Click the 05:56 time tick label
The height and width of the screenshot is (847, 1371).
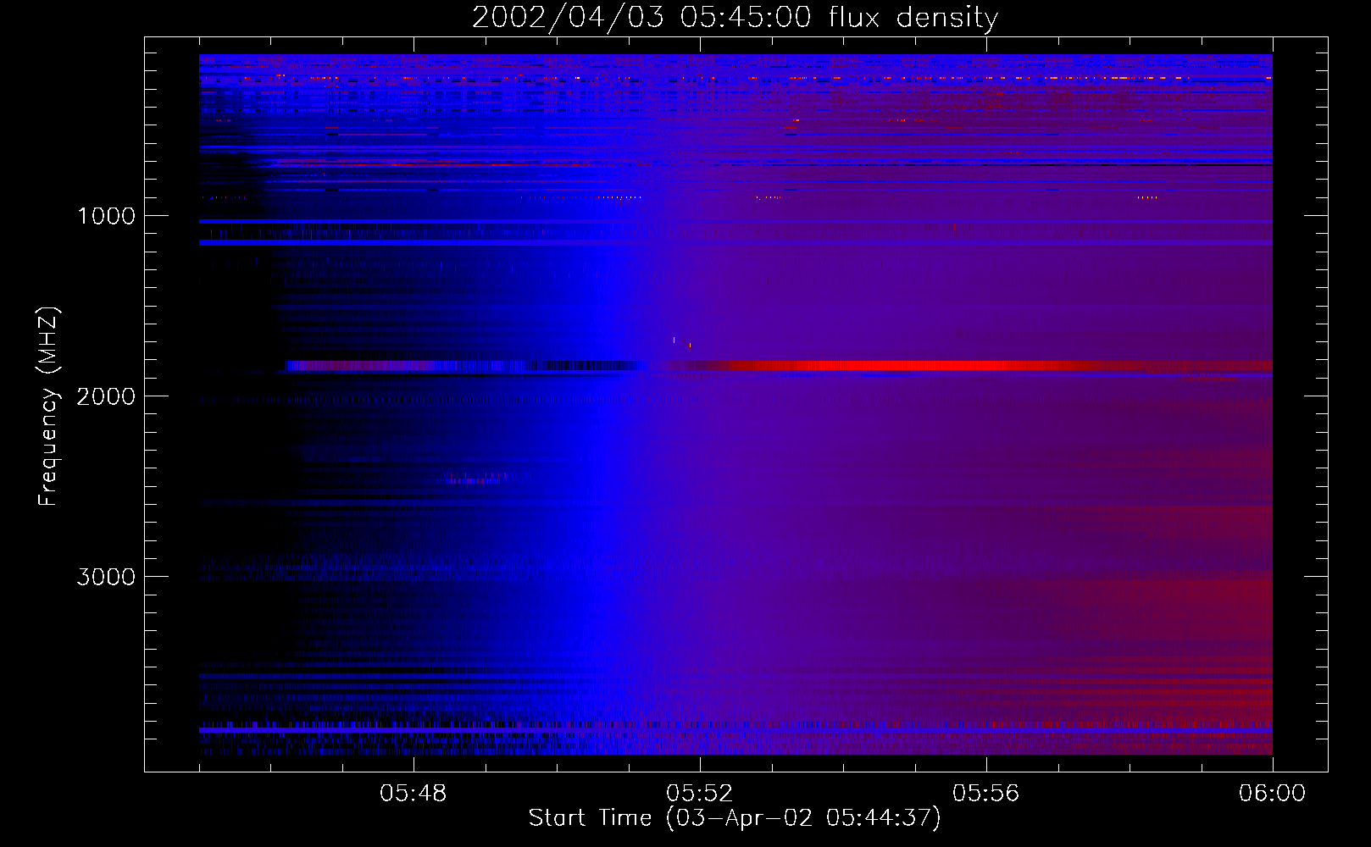point(986,794)
